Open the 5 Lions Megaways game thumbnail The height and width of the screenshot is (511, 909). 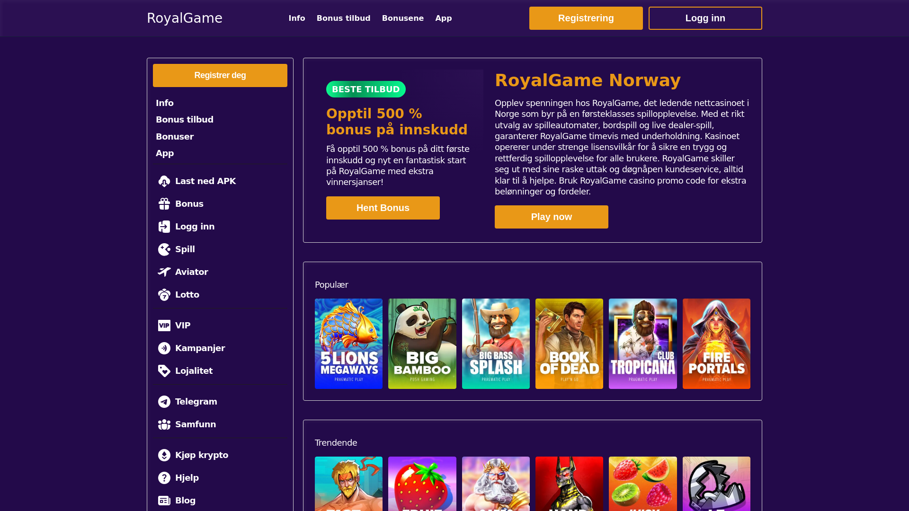348,344
